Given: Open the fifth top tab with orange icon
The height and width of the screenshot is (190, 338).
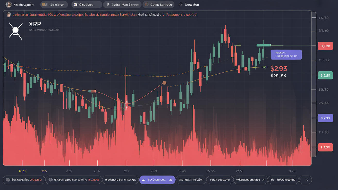Looking at the screenshot, I should (158, 5).
